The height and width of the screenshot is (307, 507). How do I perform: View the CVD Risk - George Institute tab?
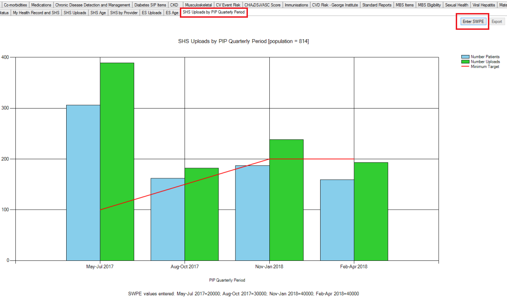(x=335, y=5)
